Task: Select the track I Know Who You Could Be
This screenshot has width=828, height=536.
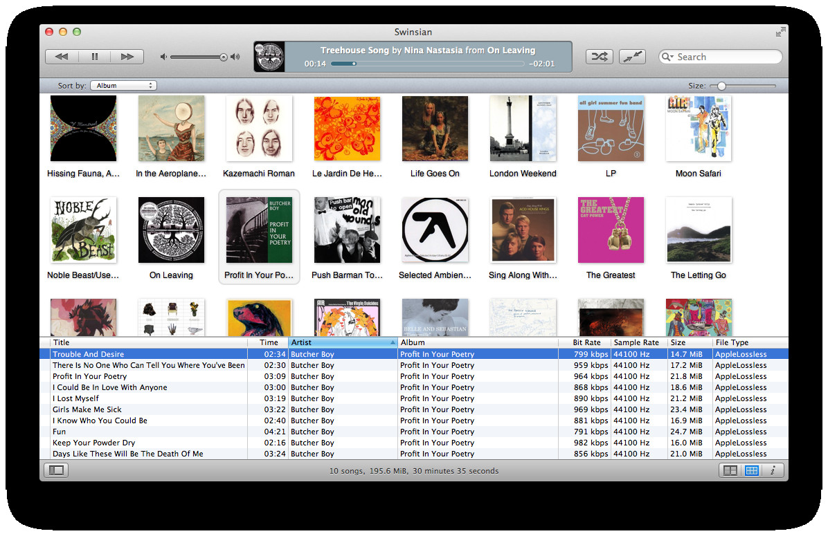Action: coord(414,421)
